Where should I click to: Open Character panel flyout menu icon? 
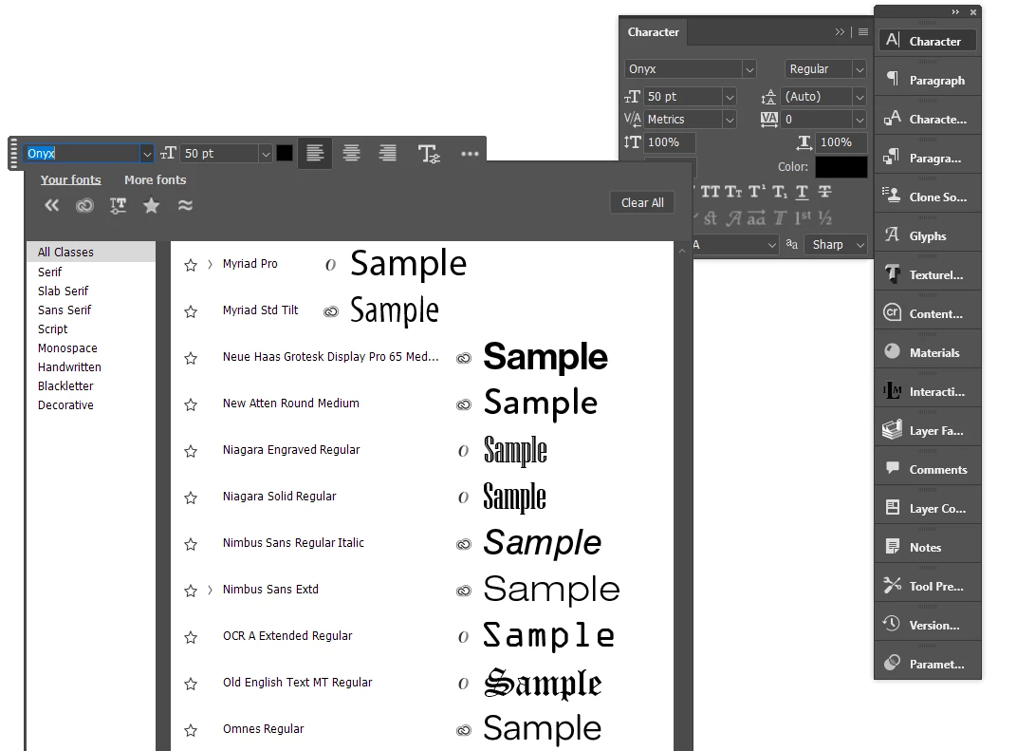pyautogui.click(x=862, y=31)
